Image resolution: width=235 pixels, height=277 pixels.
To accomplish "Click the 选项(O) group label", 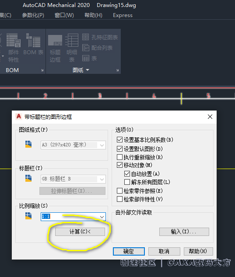I will [x=124, y=130].
